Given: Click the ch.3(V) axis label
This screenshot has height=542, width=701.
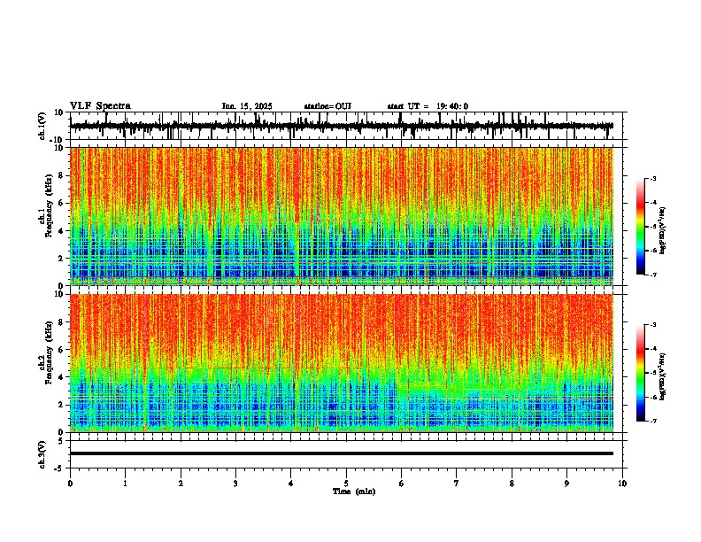Looking at the screenshot, I should pyautogui.click(x=42, y=454).
